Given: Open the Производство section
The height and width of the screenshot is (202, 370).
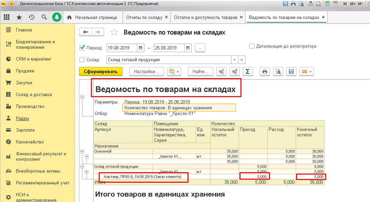Looking at the screenshot, I should [30, 106].
